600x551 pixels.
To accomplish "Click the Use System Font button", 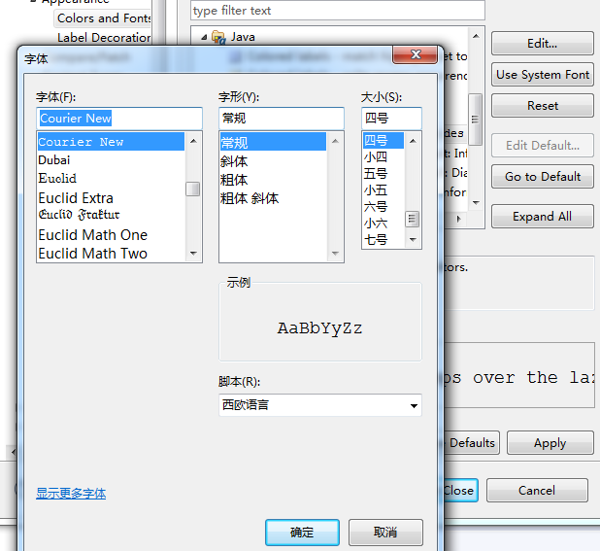I will (543, 74).
